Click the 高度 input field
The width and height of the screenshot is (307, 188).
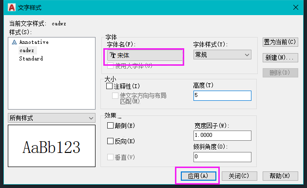pyautogui.click(x=222, y=95)
